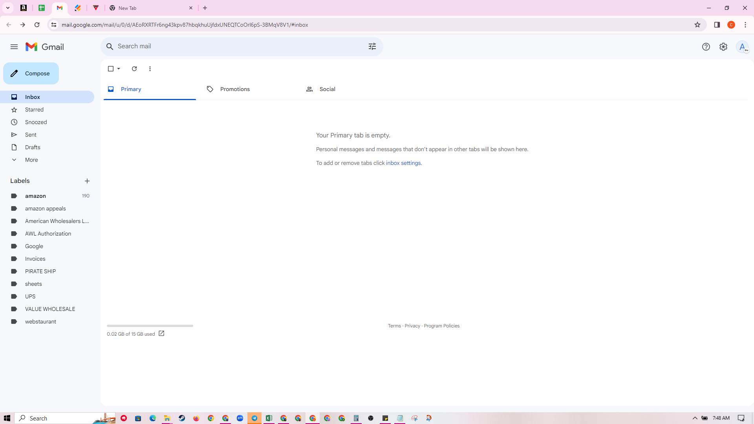Expand the More sidebar section
The image size is (754, 424).
[47, 160]
